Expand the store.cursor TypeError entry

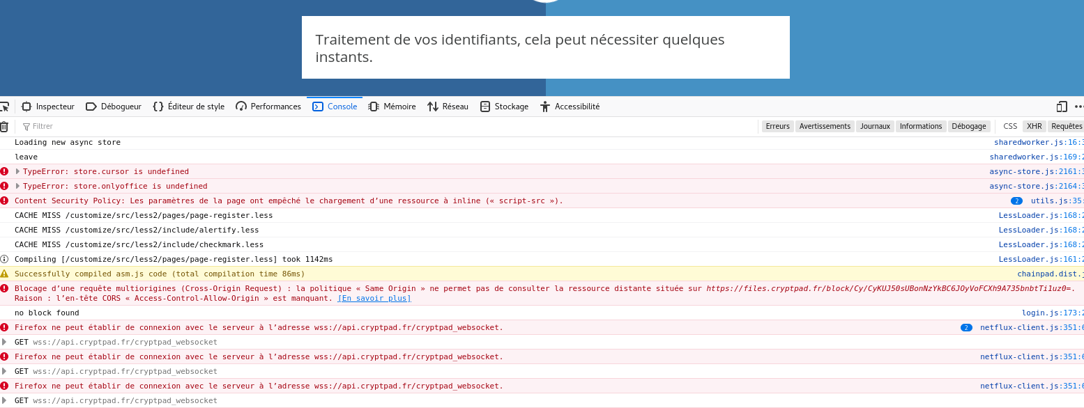pyautogui.click(x=16, y=171)
